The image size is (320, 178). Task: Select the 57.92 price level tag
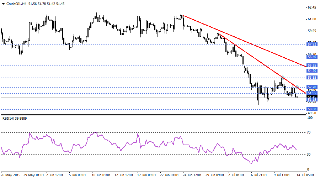pyautogui.click(x=312, y=44)
